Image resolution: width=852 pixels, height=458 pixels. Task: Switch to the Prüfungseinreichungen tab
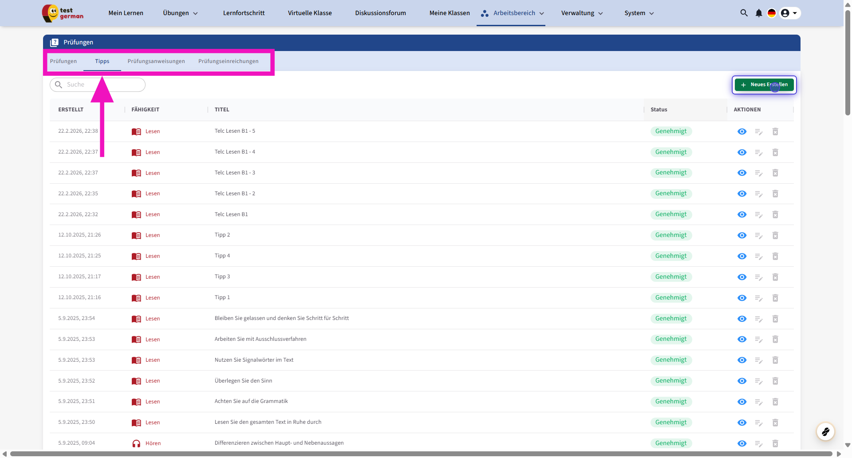click(228, 61)
